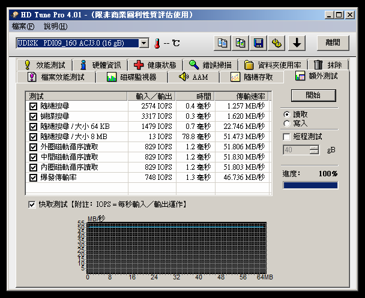Open the 說明(H) help menu
365x298 pixels.
coord(56,26)
